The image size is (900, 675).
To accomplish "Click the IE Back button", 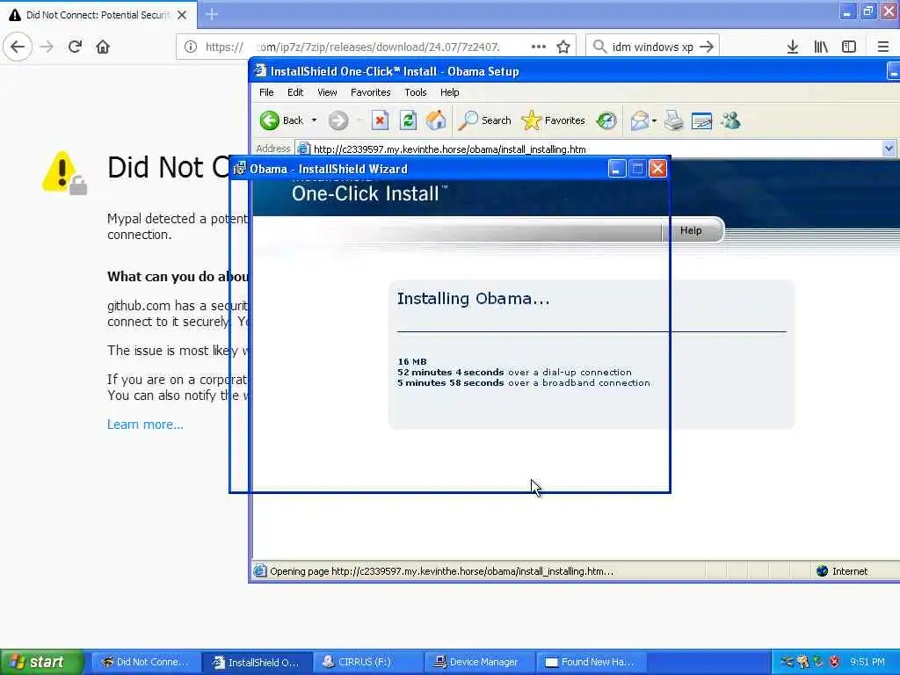I will coord(281,120).
